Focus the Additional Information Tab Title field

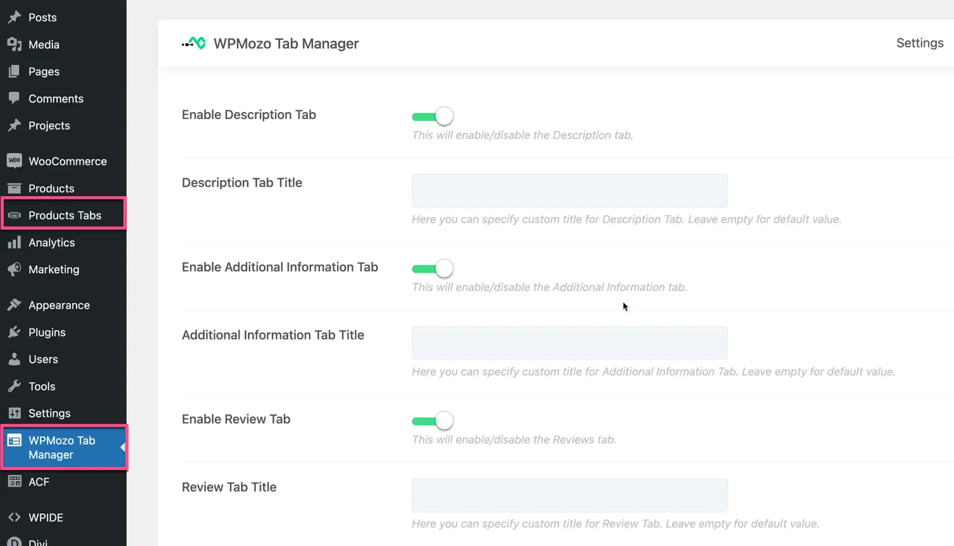(569, 343)
